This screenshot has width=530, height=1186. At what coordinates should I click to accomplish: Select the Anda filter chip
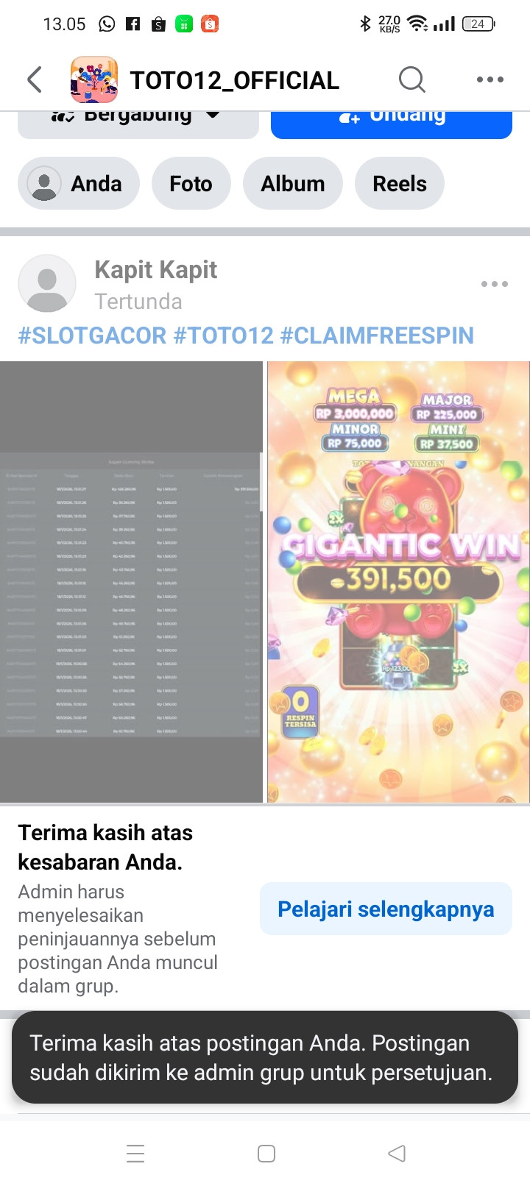[79, 183]
